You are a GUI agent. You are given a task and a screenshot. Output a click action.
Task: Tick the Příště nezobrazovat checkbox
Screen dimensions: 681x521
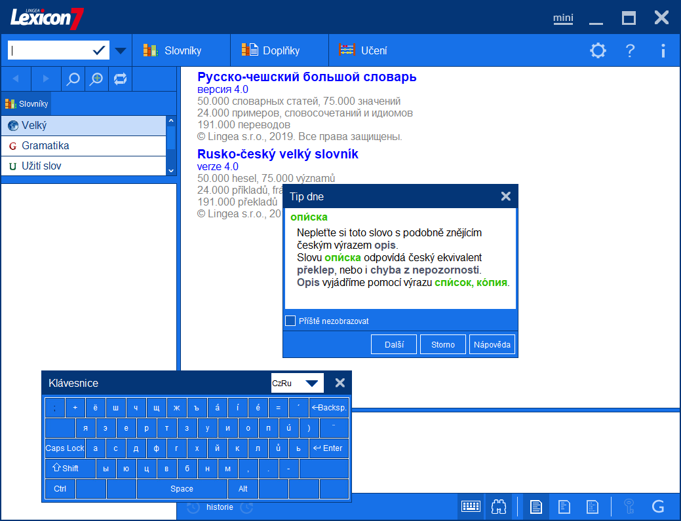(x=290, y=321)
